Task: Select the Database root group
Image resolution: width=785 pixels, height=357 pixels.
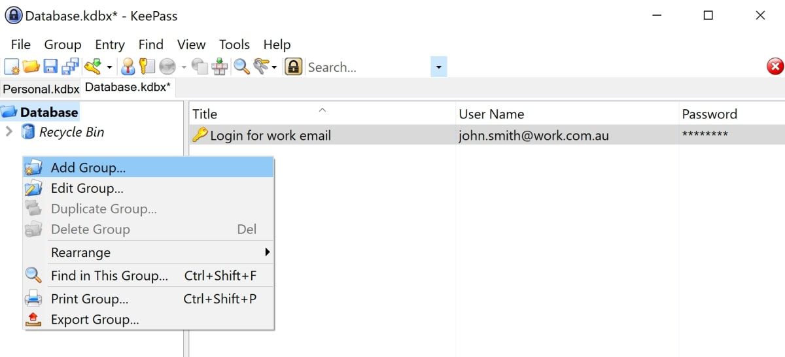Action: [49, 112]
